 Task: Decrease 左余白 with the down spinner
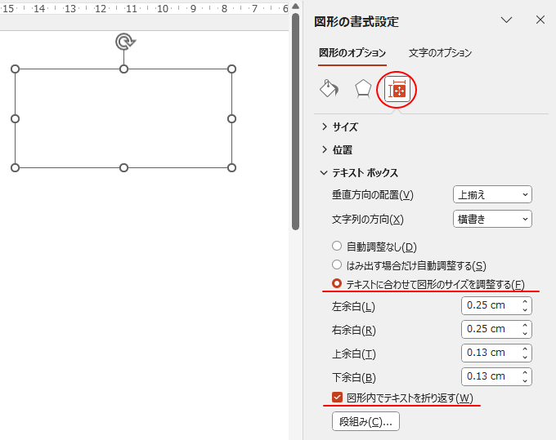coord(525,310)
